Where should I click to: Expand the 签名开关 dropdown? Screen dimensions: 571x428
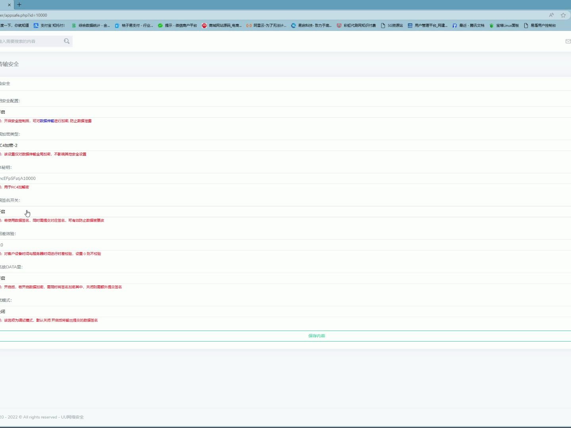[285, 212]
